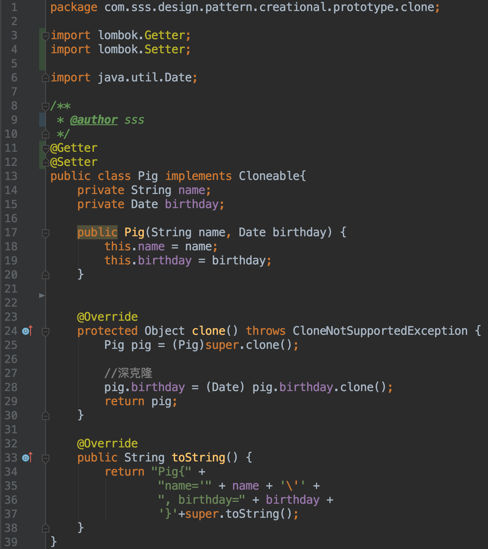
Task: Click the small gutter arrow below line 21
Action: 42,296
